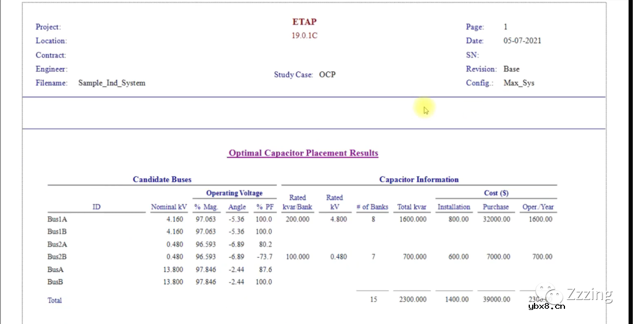The image size is (633, 324).
Task: Click the Nominal kV column header
Action: (169, 207)
